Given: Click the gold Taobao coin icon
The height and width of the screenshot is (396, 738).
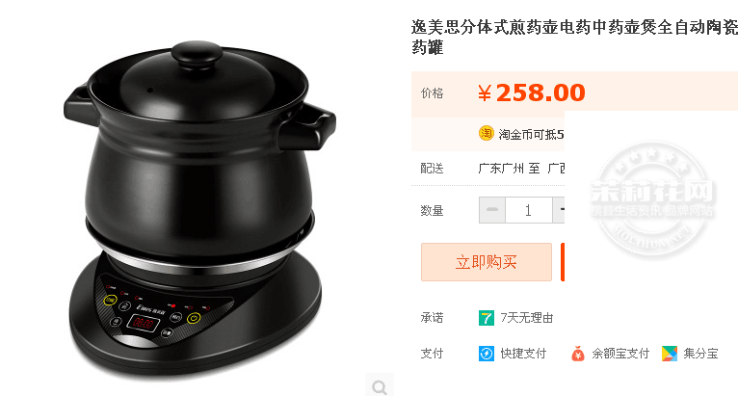Looking at the screenshot, I should 486,134.
